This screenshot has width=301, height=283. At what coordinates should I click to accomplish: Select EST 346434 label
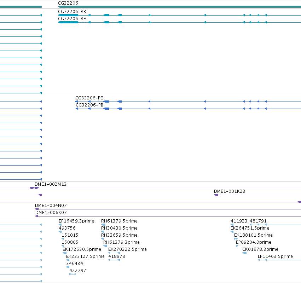point(75,264)
